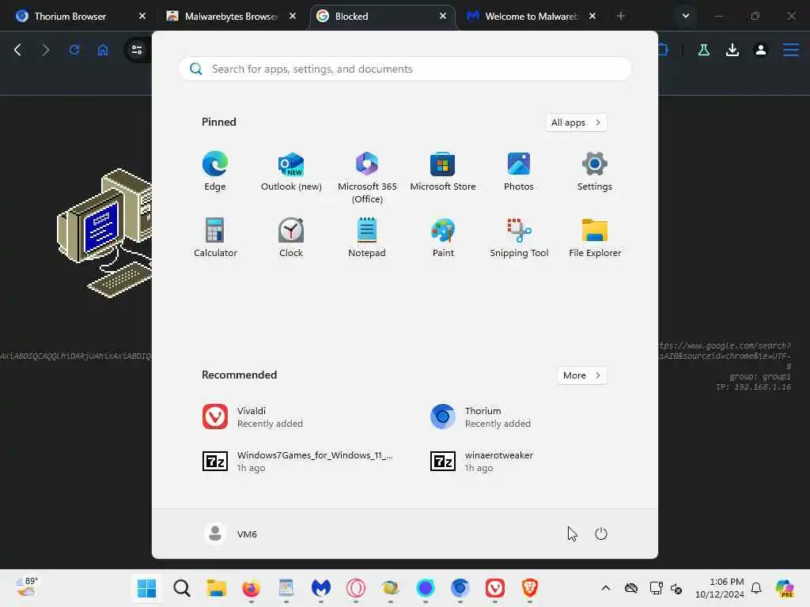810x607 pixels.
Task: Open the browser main menu
Action: (791, 50)
